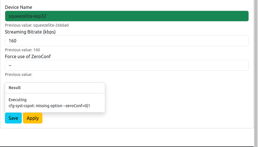Click the Previous value: 160 hint
Image resolution: width=258 pixels, height=147 pixels.
22,50
